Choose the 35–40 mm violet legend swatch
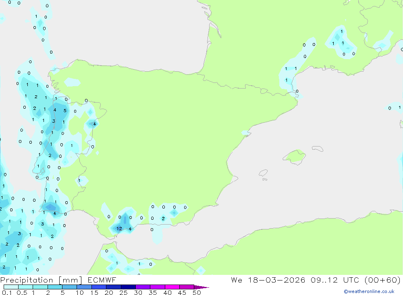Viewport: 403px width, 295px height. [x=158, y=287]
